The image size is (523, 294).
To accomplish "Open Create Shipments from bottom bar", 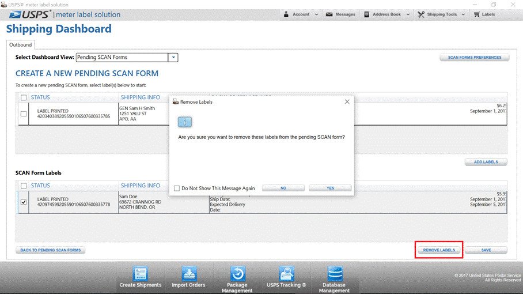I will coord(141,277).
